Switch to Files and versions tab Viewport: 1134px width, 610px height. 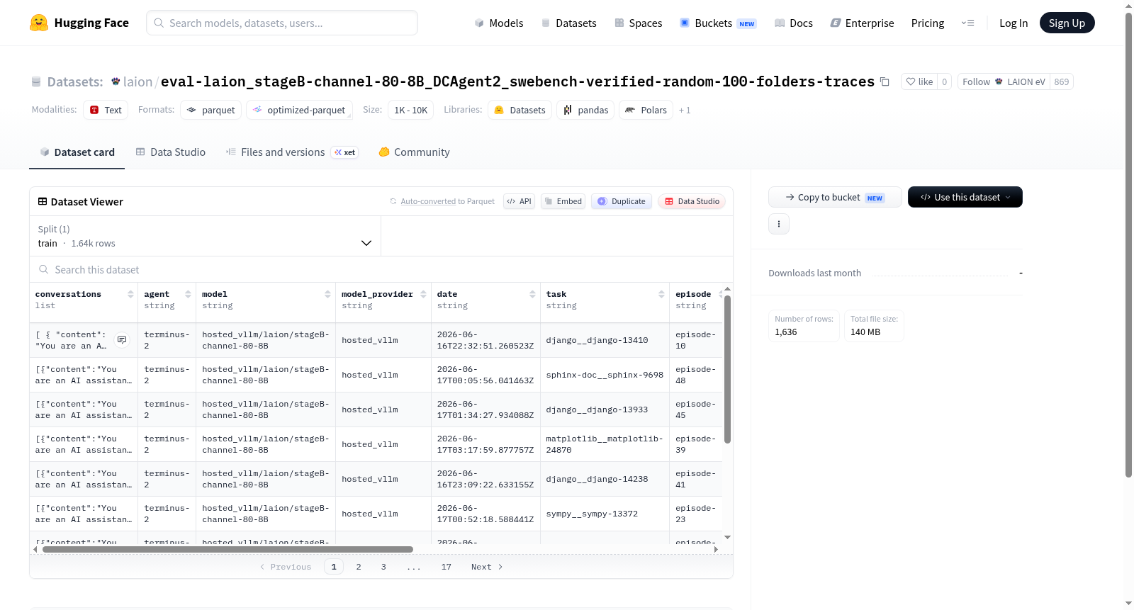292,152
